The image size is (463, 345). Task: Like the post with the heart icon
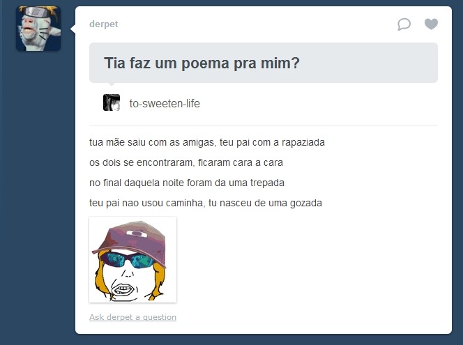[431, 24]
